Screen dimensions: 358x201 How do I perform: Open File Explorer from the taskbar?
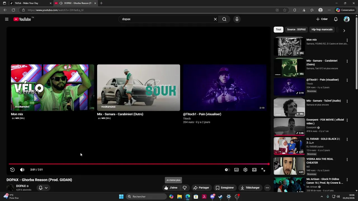[180, 197]
